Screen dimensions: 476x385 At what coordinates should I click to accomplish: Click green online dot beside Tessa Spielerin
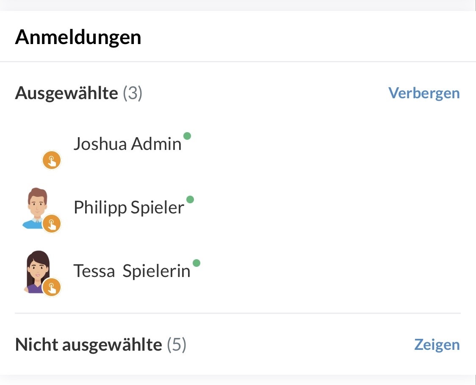[x=196, y=263]
